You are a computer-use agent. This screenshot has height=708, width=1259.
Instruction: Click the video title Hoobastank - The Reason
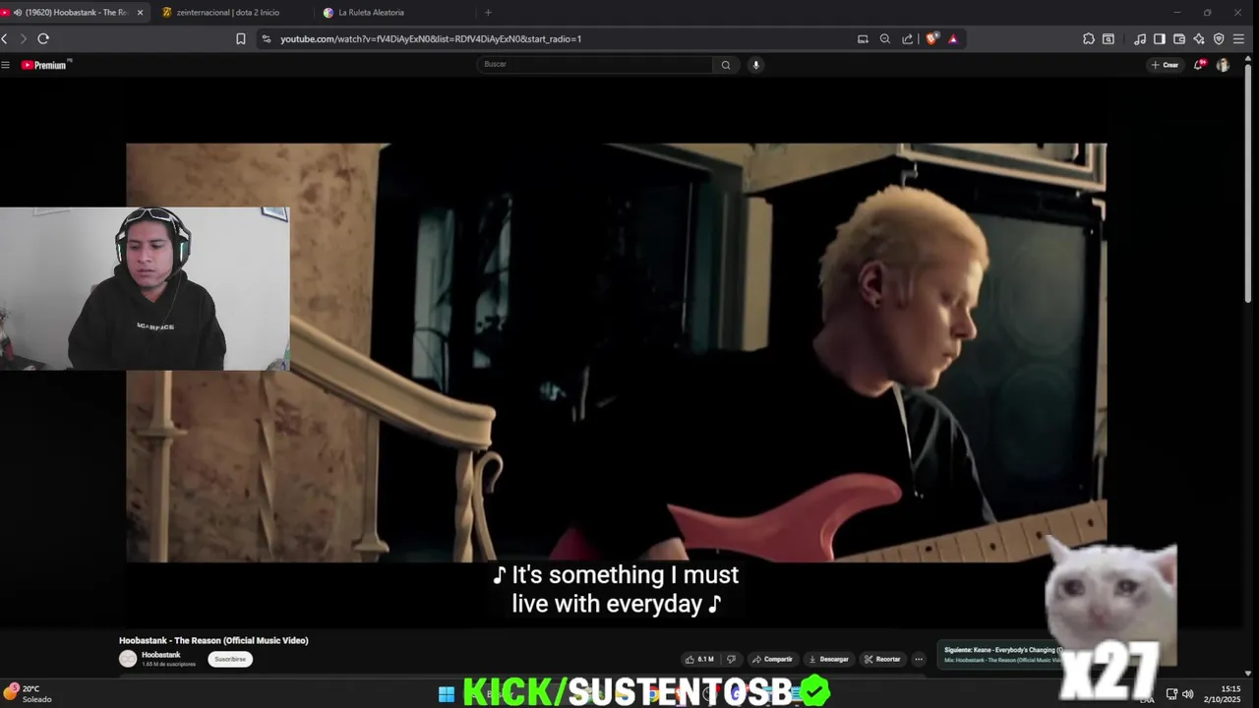tap(213, 640)
